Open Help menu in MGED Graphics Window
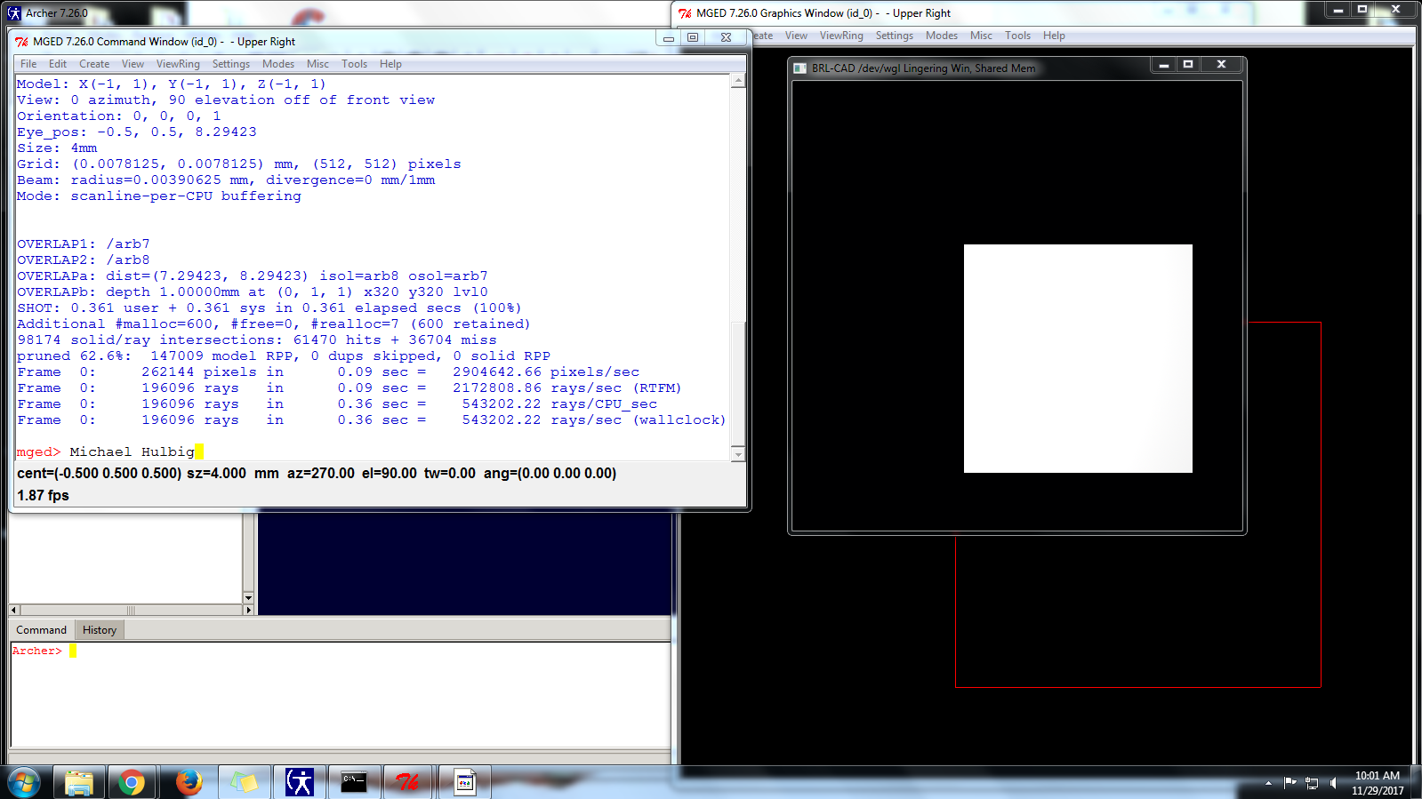The height and width of the screenshot is (799, 1422). click(x=1054, y=36)
